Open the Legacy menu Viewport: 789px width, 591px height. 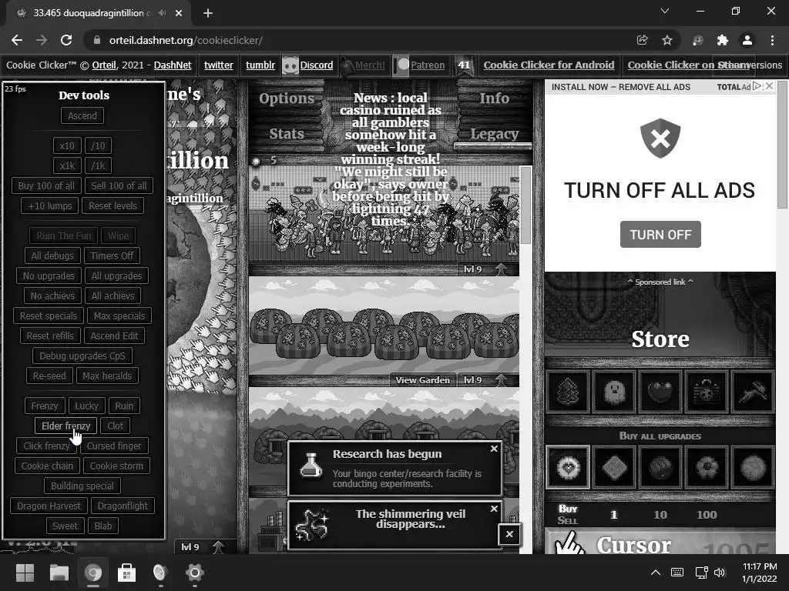tap(494, 134)
